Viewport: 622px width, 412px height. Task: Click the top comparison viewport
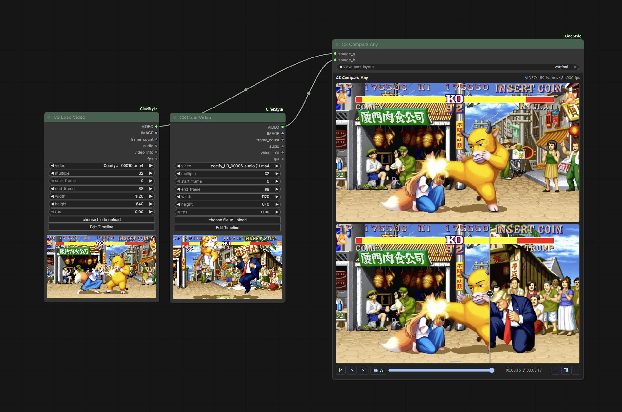tap(458, 153)
